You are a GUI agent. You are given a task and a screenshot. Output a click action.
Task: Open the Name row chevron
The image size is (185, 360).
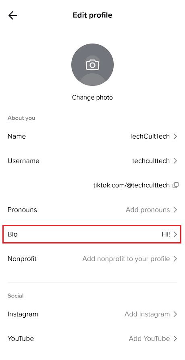tap(175, 136)
